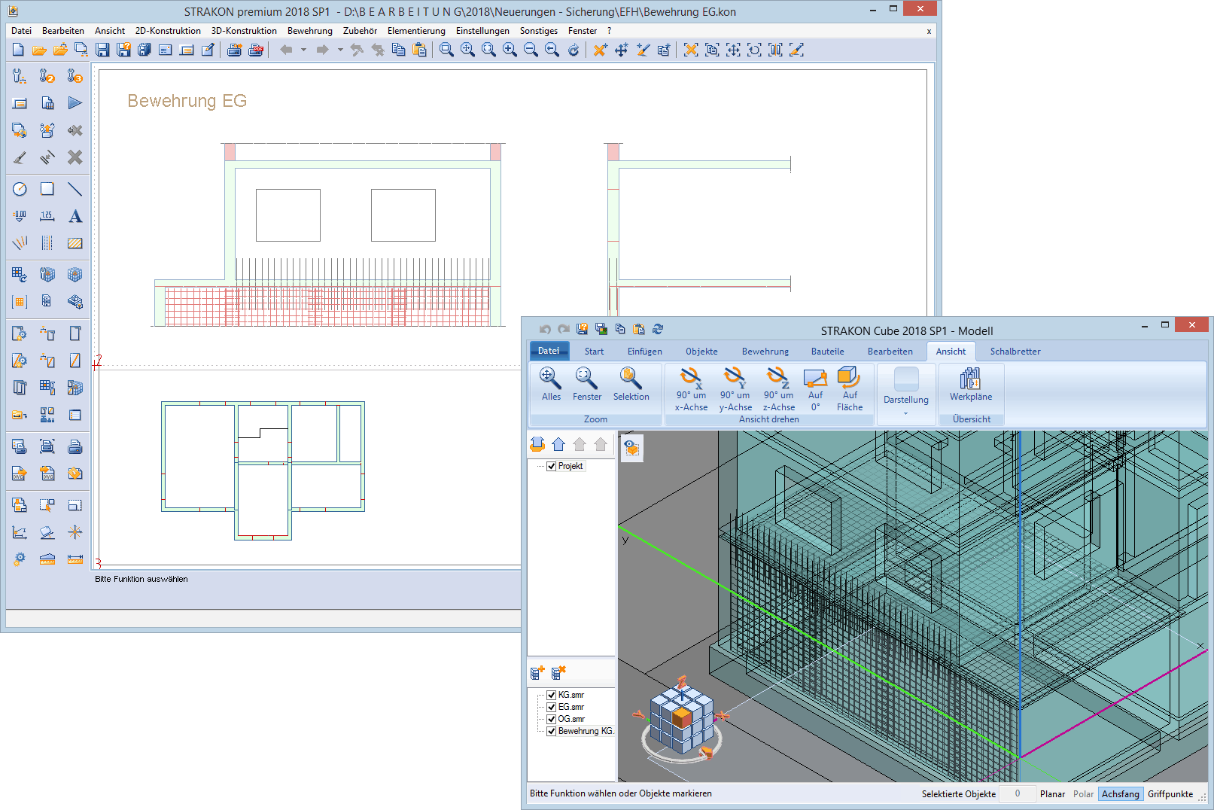Toggle Planar mode in Cube status bar
1214x810 pixels.
coord(1052,793)
